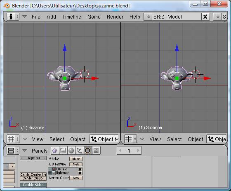This screenshot has width=231, height=191.
Task: Switch to the Logic context (pacman icon)
Action: tap(54, 151)
